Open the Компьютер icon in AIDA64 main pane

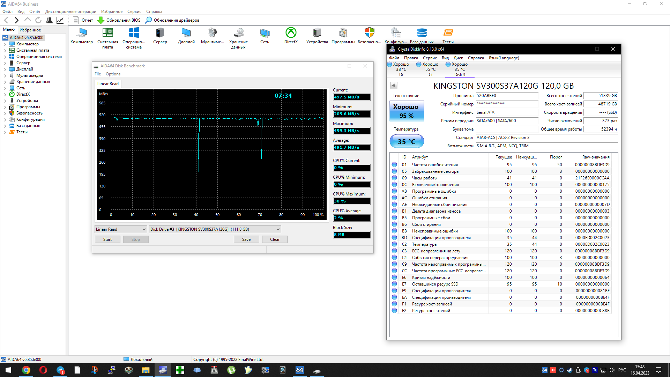pyautogui.click(x=82, y=36)
